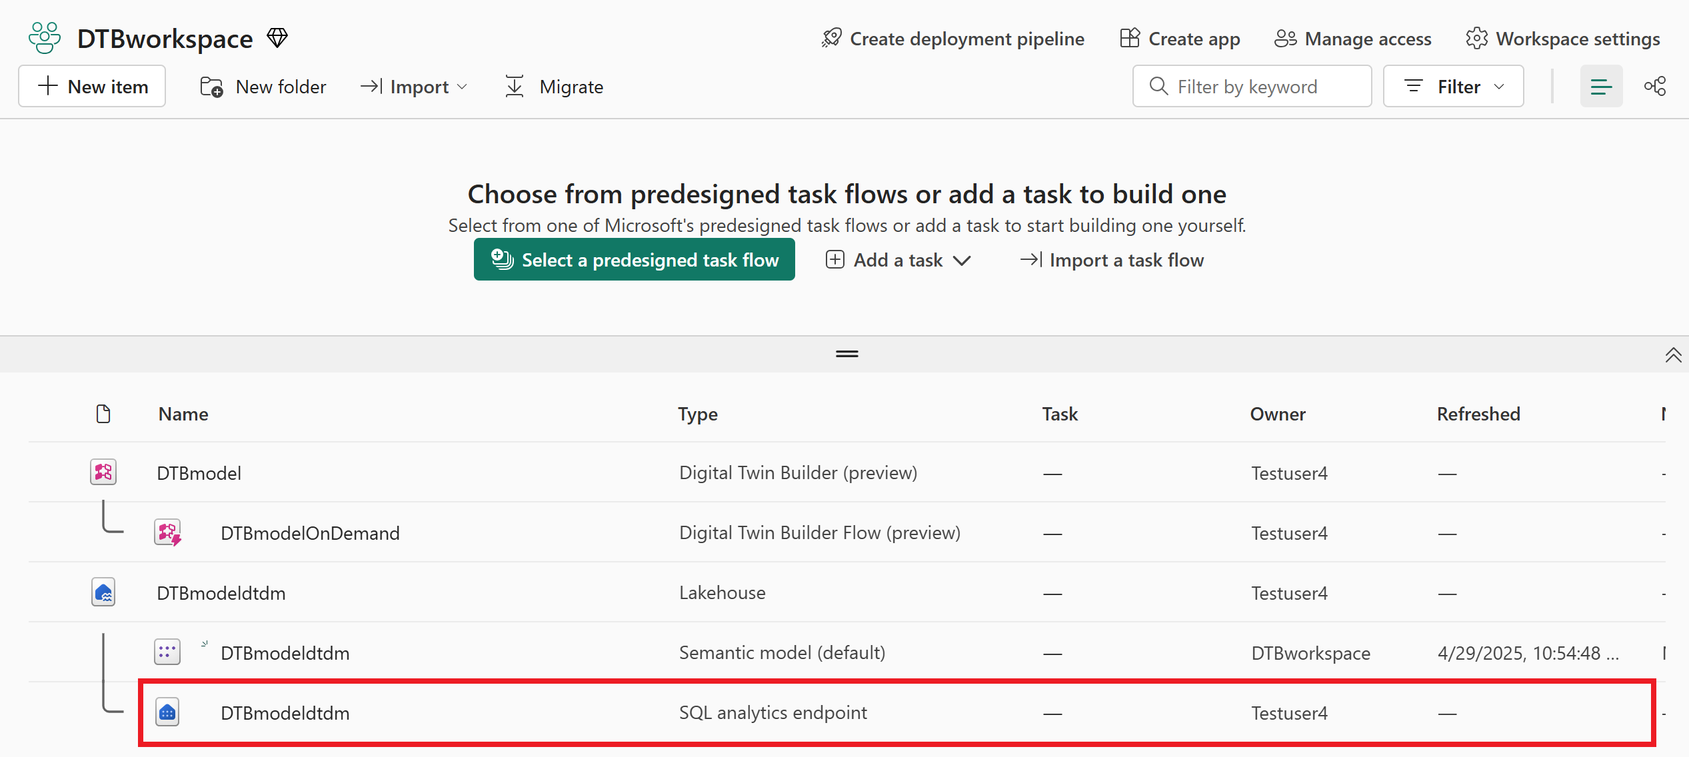This screenshot has height=757, width=1689.
Task: Open the DTBmodel item
Action: tap(199, 473)
